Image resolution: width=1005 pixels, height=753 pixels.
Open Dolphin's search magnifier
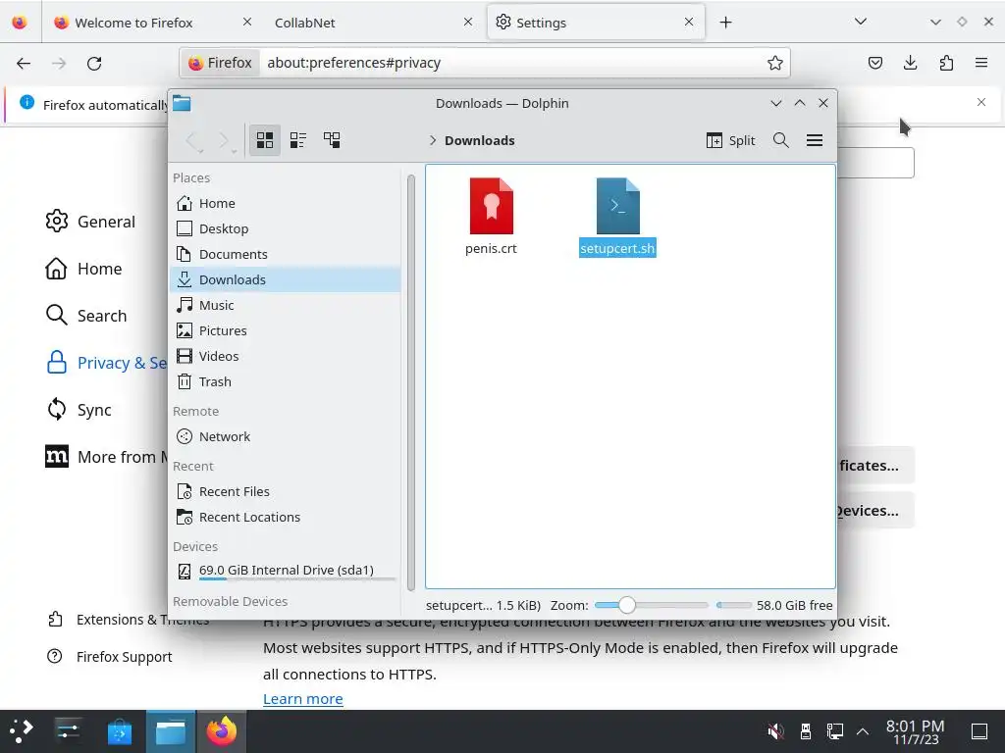(780, 140)
